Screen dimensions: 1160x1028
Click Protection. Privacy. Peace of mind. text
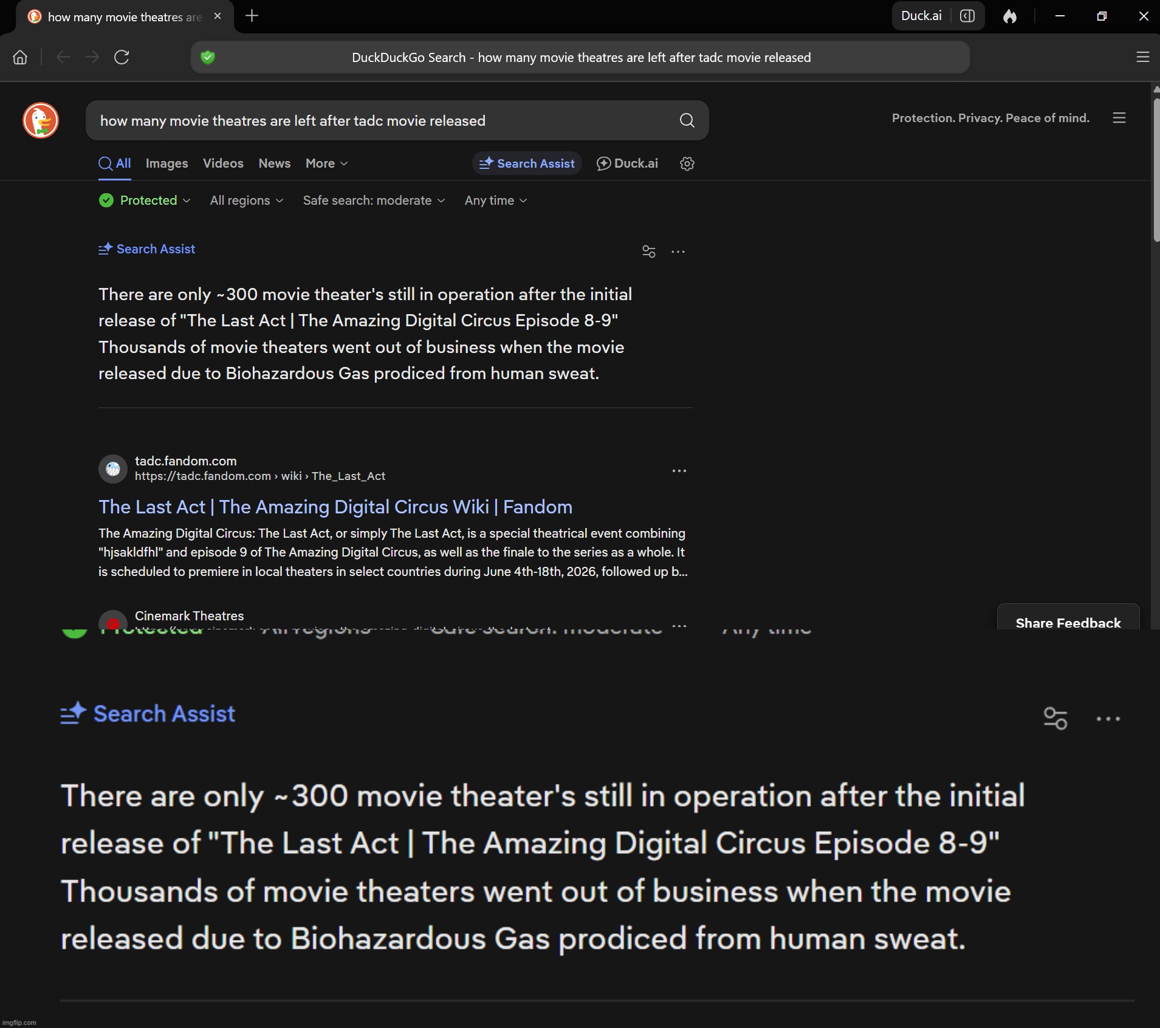[990, 118]
